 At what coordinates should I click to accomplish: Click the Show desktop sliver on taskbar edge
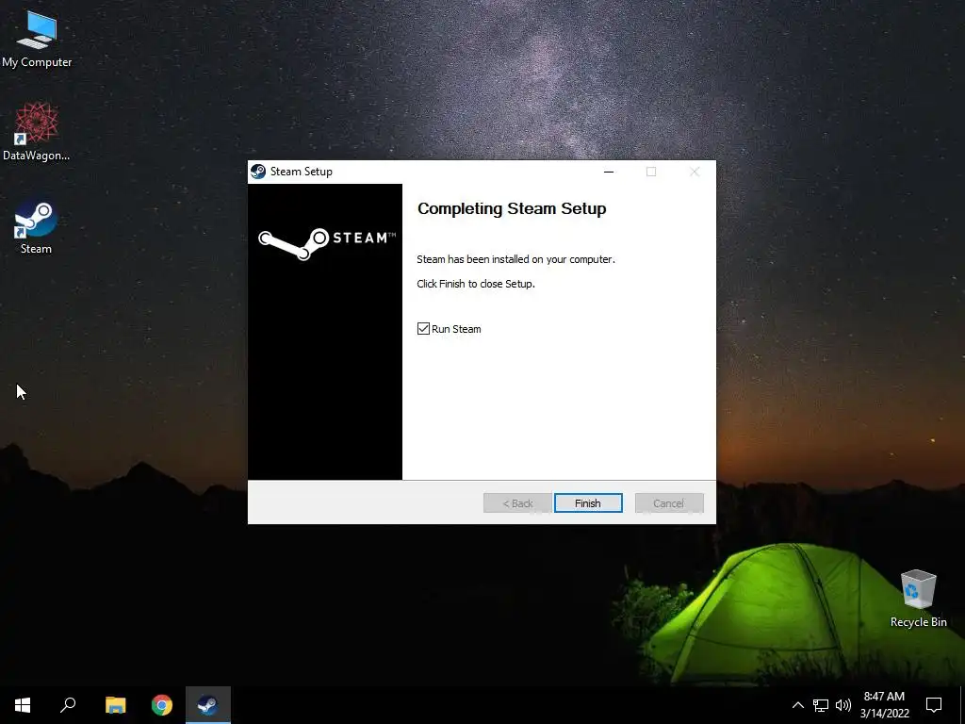962,705
